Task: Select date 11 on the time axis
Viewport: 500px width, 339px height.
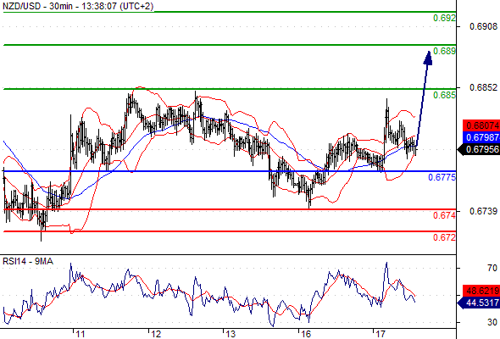Action: (81, 334)
